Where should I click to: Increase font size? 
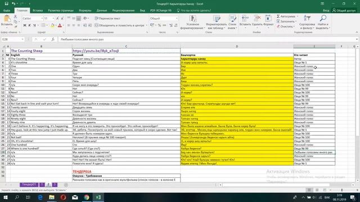(x=57, y=19)
